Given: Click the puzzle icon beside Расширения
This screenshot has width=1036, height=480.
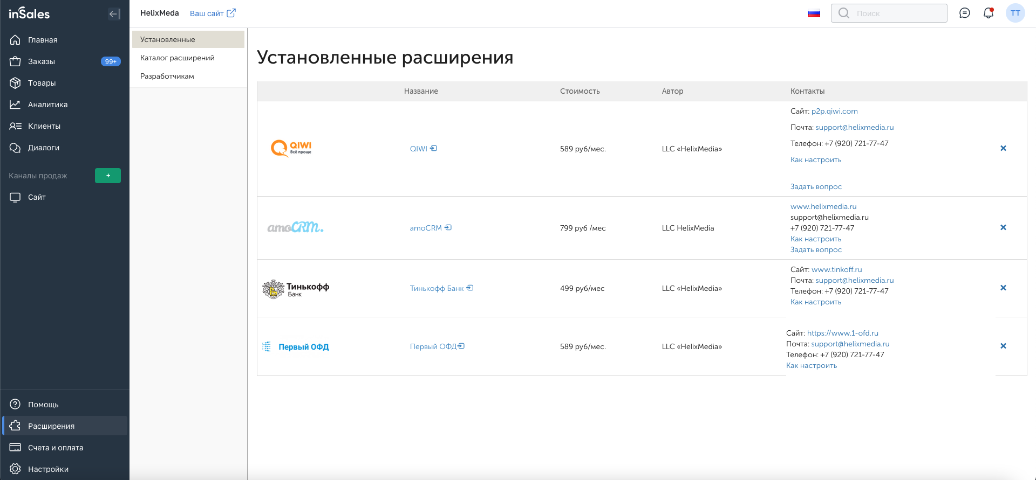Looking at the screenshot, I should tap(15, 426).
